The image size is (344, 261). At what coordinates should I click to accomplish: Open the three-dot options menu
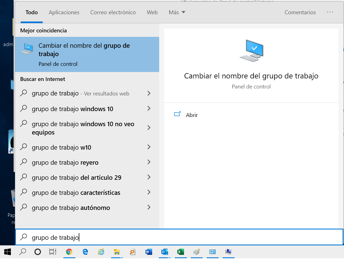[x=330, y=12]
